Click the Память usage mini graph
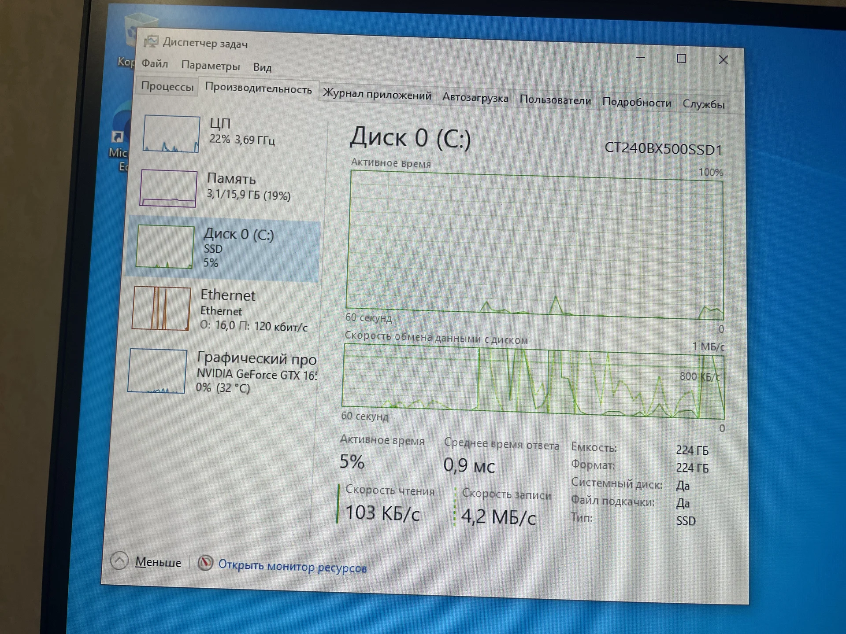 (168, 188)
